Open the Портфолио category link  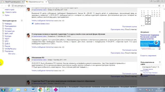pos(9,51)
